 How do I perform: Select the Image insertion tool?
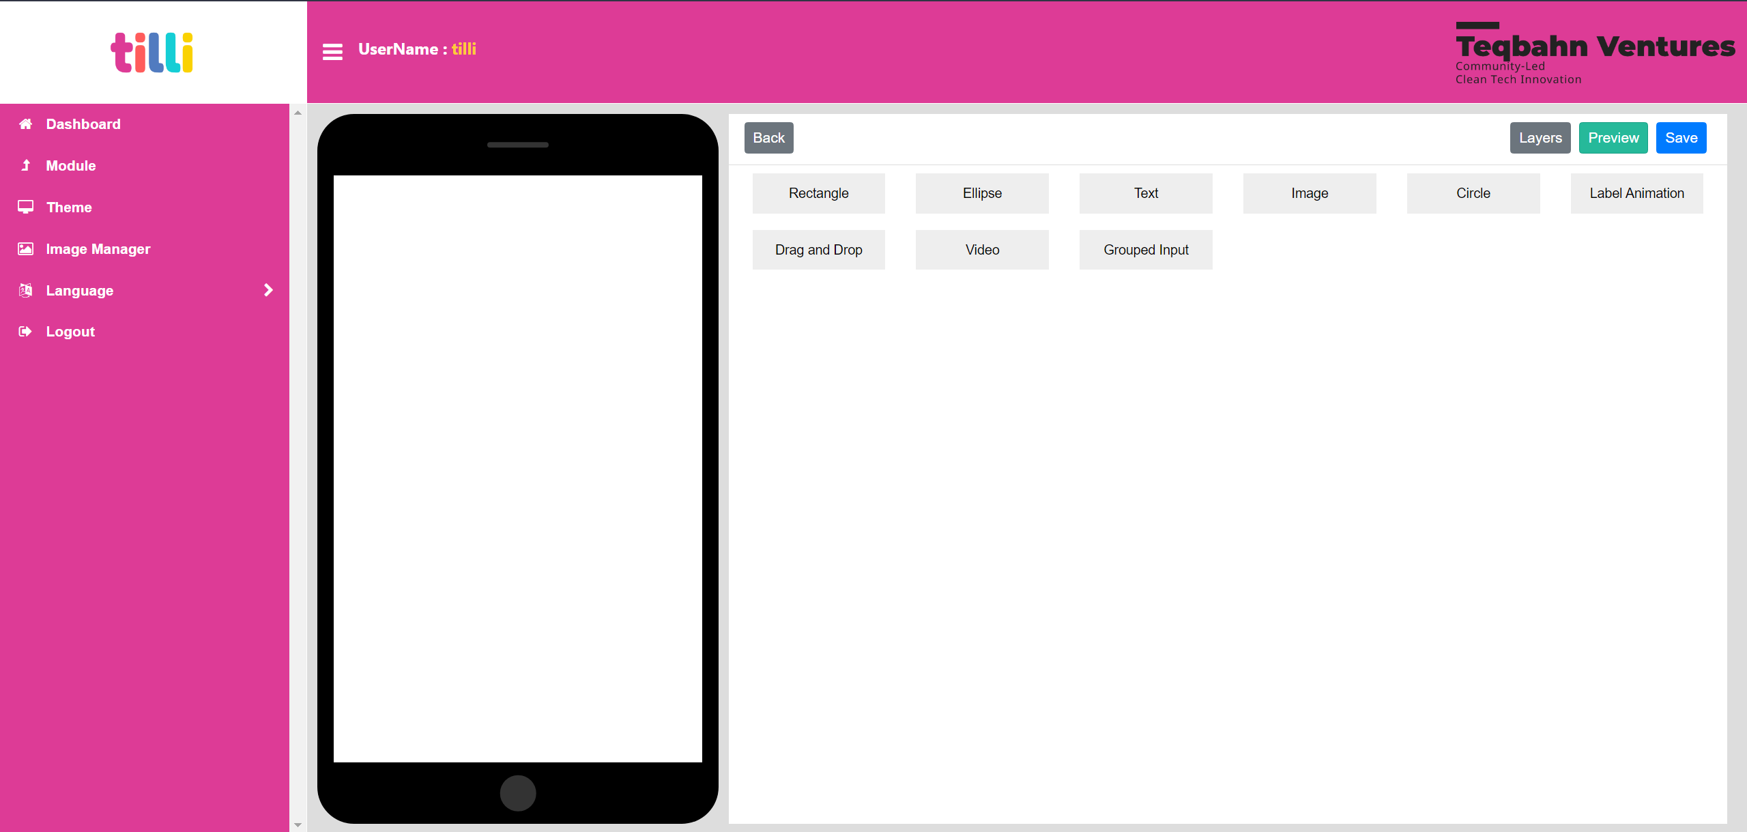(1309, 192)
